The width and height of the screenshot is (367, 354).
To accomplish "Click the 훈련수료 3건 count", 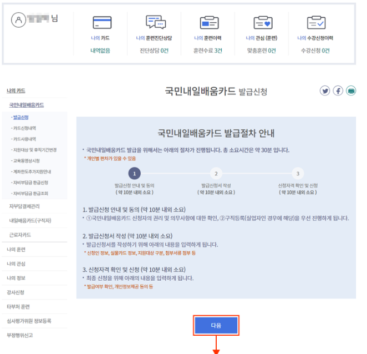I will coord(207,50).
